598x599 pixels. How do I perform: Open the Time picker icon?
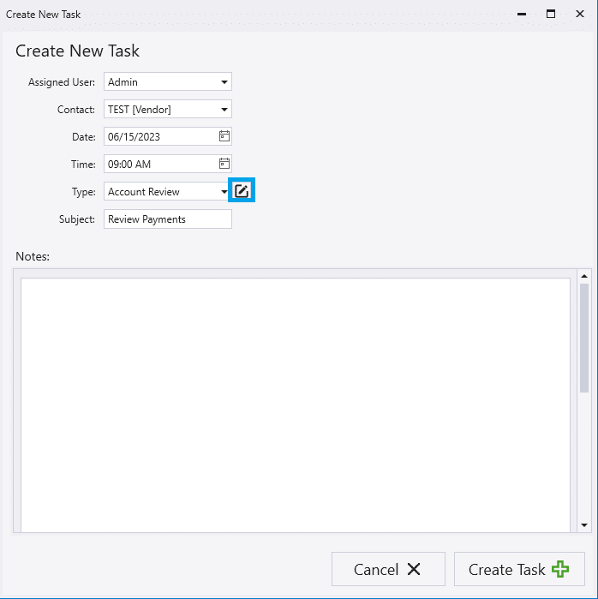point(224,164)
